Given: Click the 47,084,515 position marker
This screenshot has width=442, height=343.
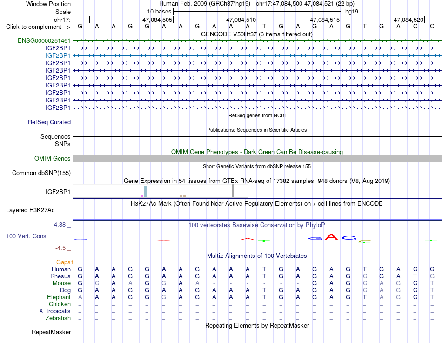Looking at the screenshot, I should (325, 20).
